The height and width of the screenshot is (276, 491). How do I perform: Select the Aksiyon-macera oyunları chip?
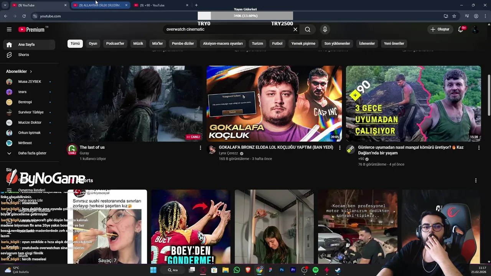coord(223,43)
